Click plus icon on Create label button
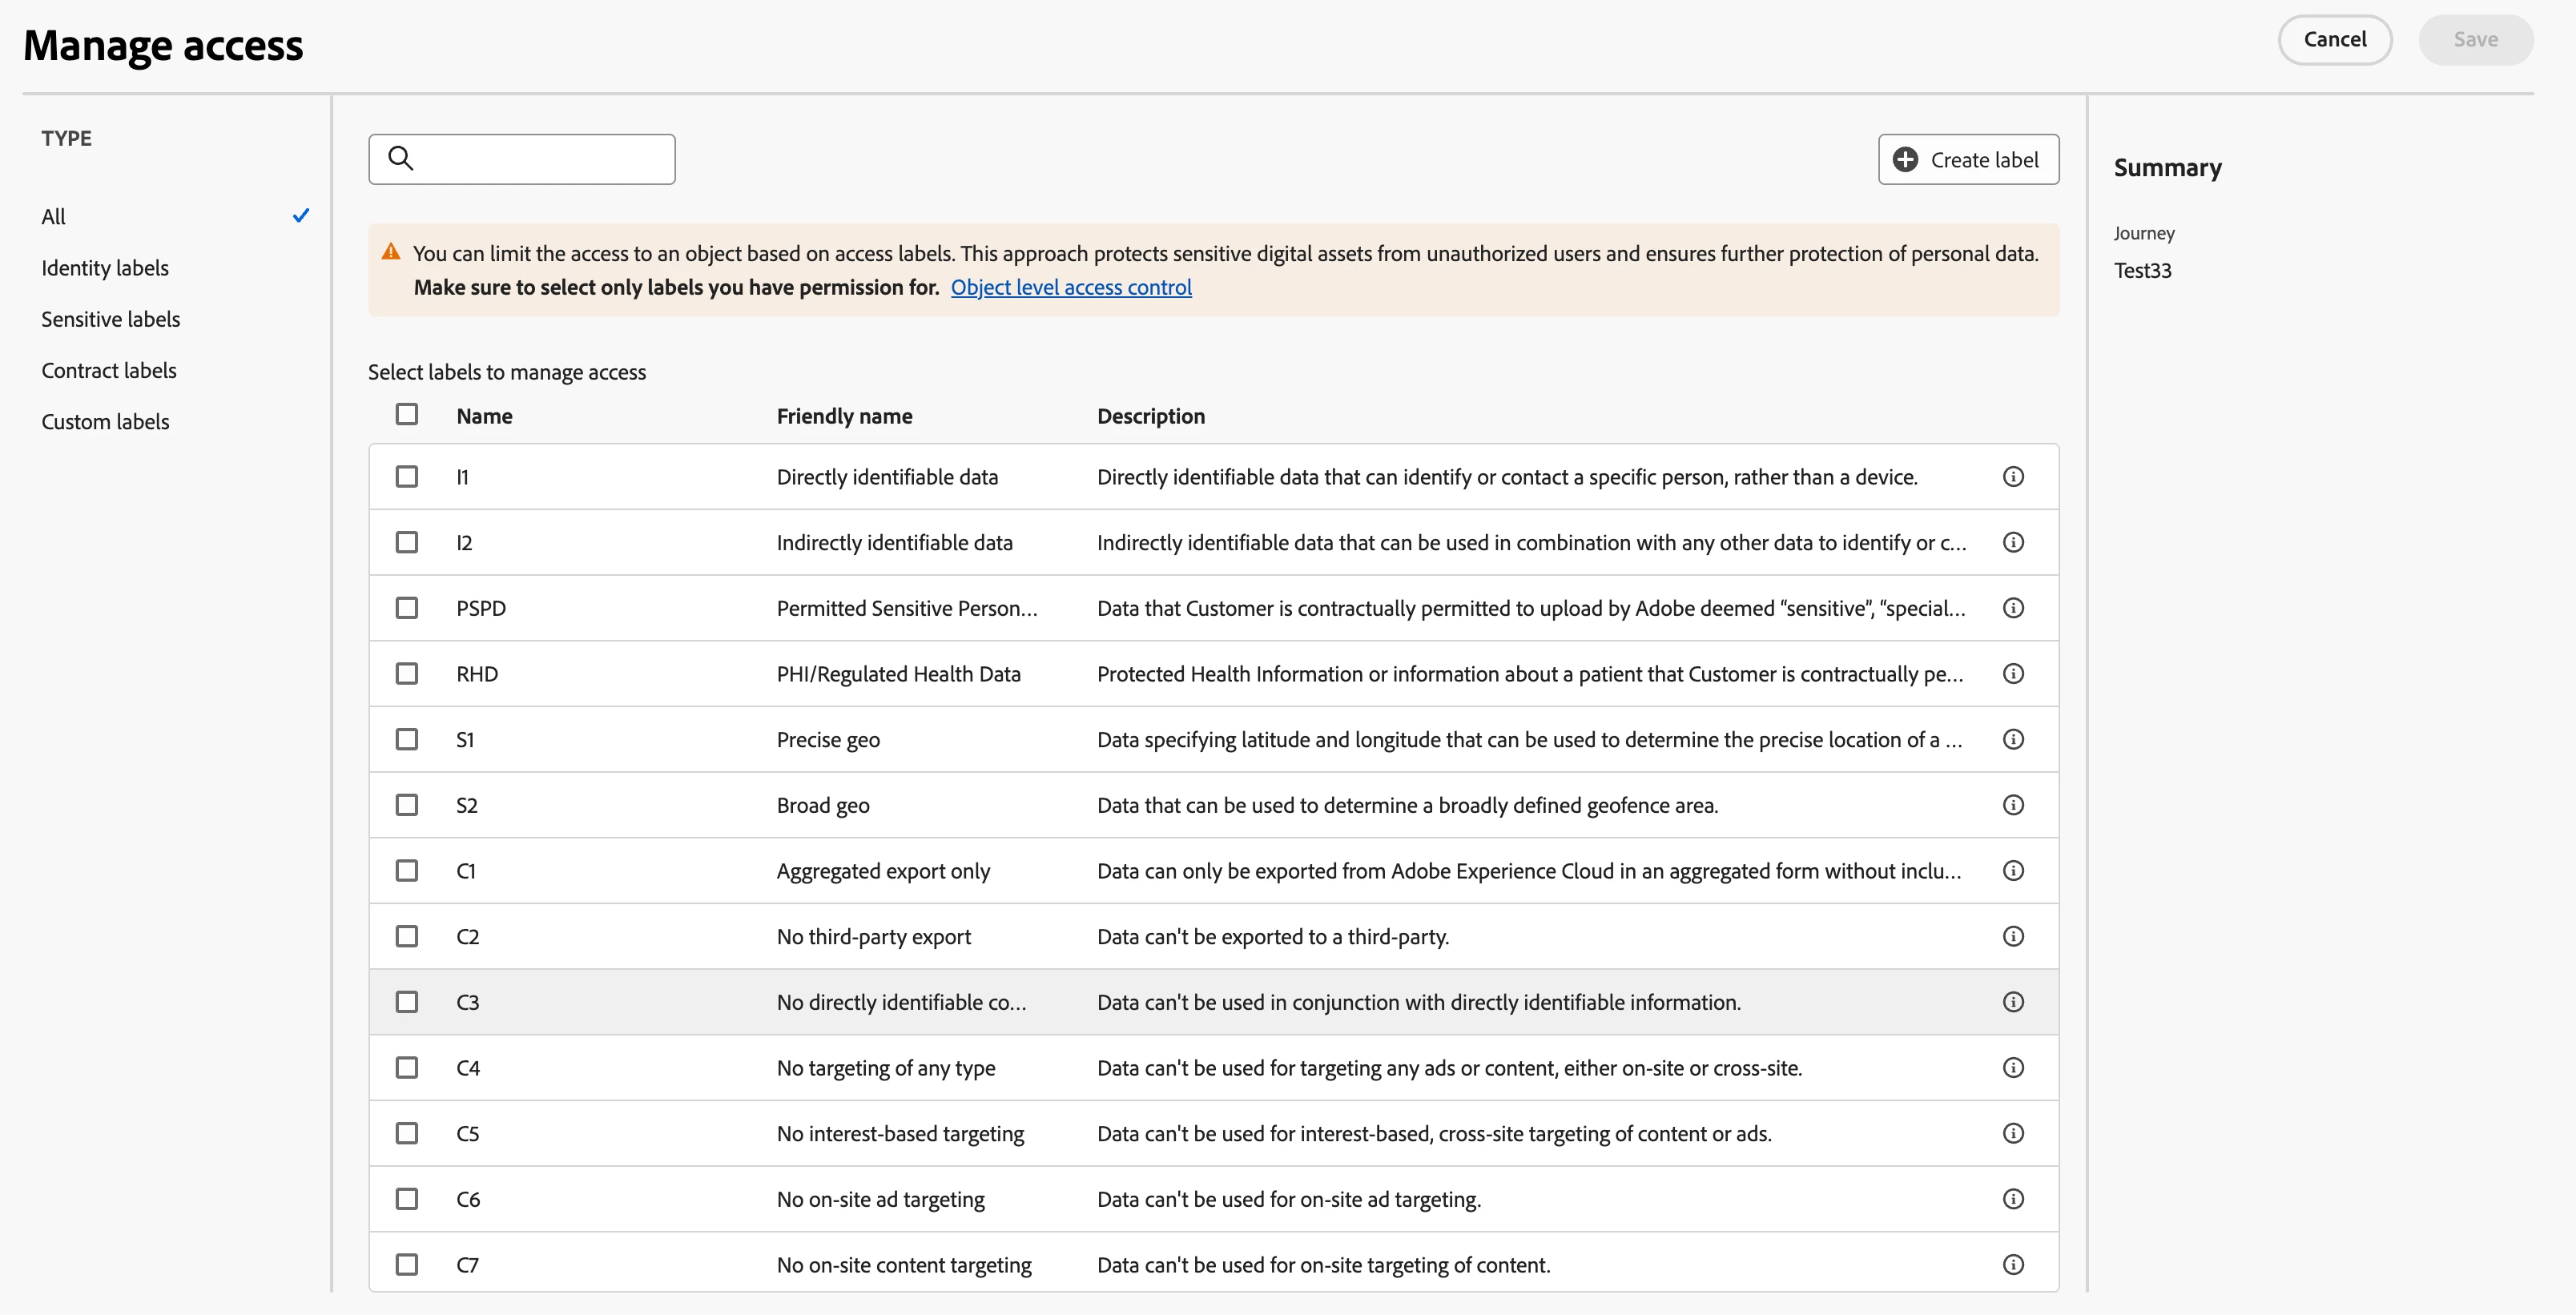The image size is (2576, 1315). tap(1906, 160)
